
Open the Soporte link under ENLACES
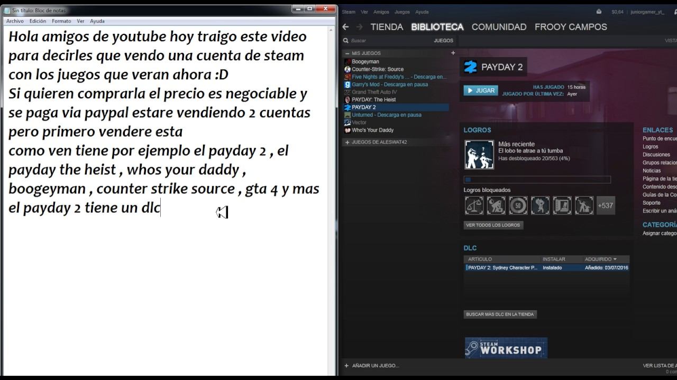[x=652, y=203]
